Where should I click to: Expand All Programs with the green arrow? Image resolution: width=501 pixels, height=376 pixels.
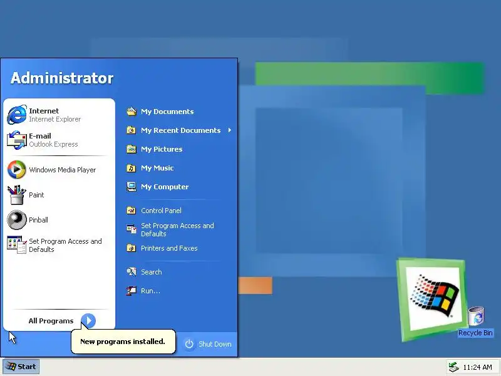pos(88,320)
